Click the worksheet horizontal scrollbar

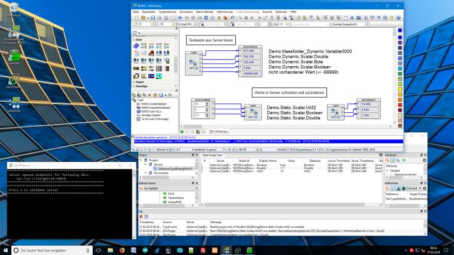(x=286, y=126)
